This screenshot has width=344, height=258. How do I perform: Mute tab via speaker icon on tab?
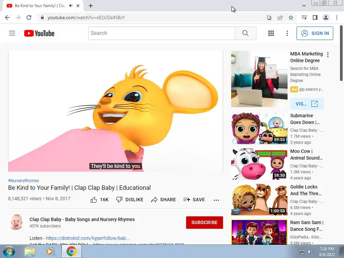(x=71, y=6)
